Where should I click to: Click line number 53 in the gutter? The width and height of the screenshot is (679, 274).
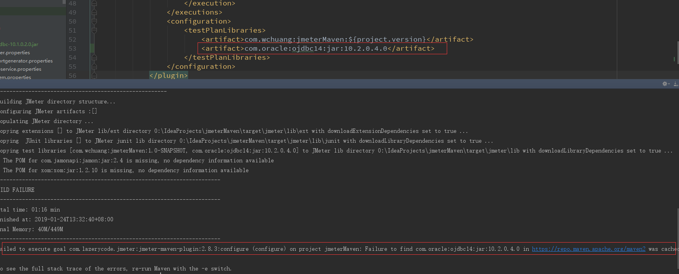72,49
